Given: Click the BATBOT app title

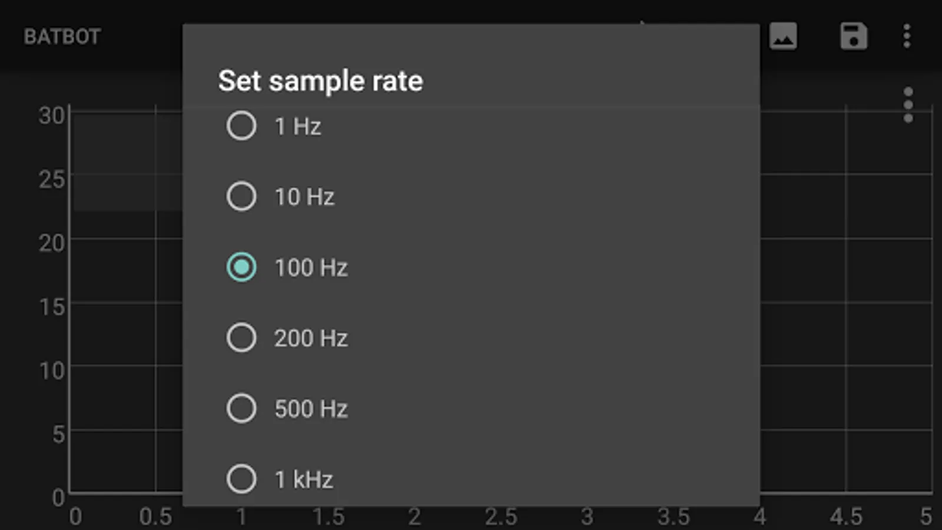Looking at the screenshot, I should coord(62,37).
